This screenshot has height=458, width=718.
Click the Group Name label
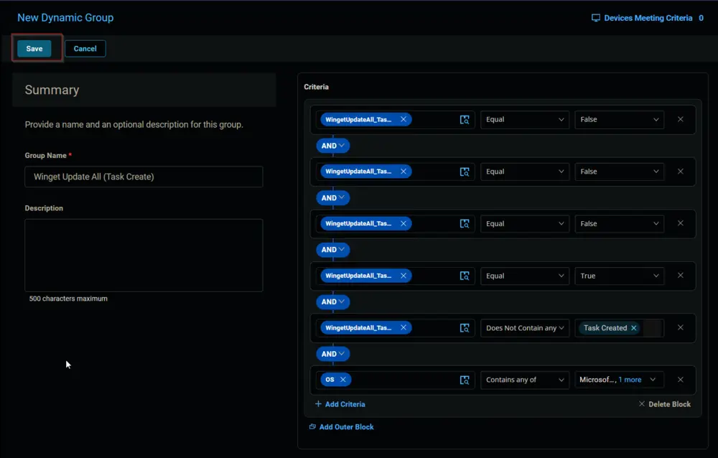point(45,156)
